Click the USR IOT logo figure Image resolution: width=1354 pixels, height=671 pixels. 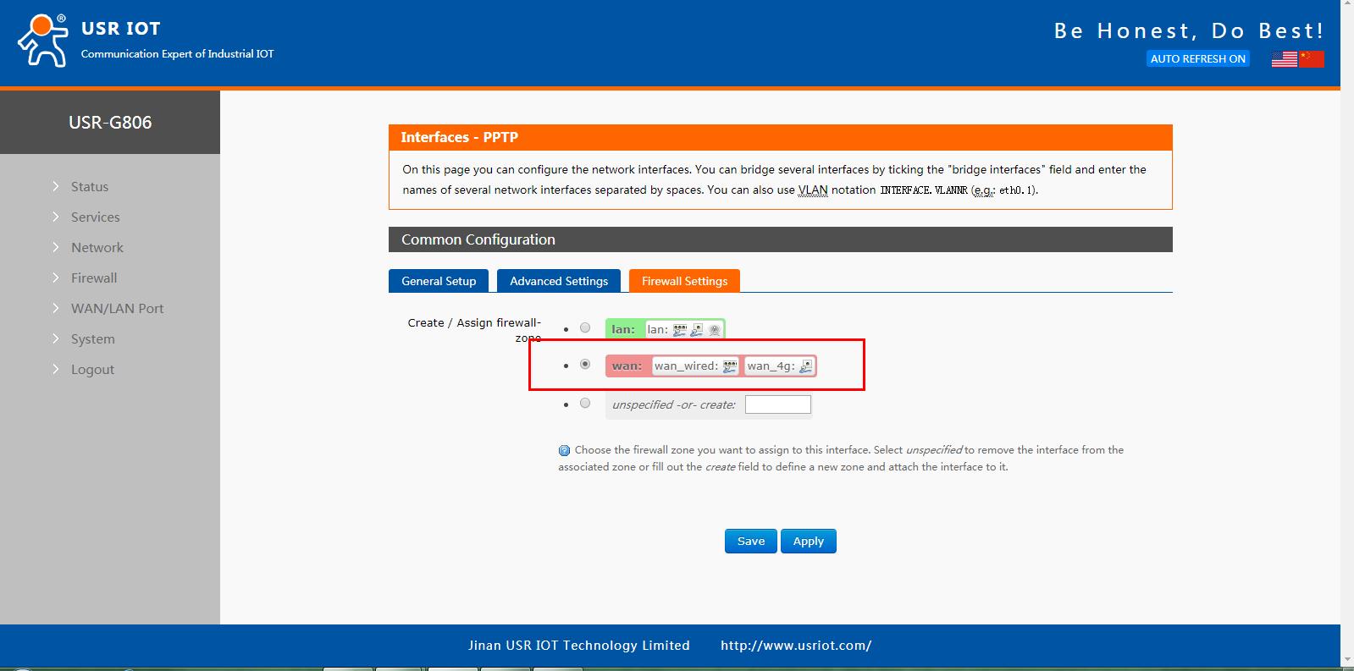(x=43, y=40)
